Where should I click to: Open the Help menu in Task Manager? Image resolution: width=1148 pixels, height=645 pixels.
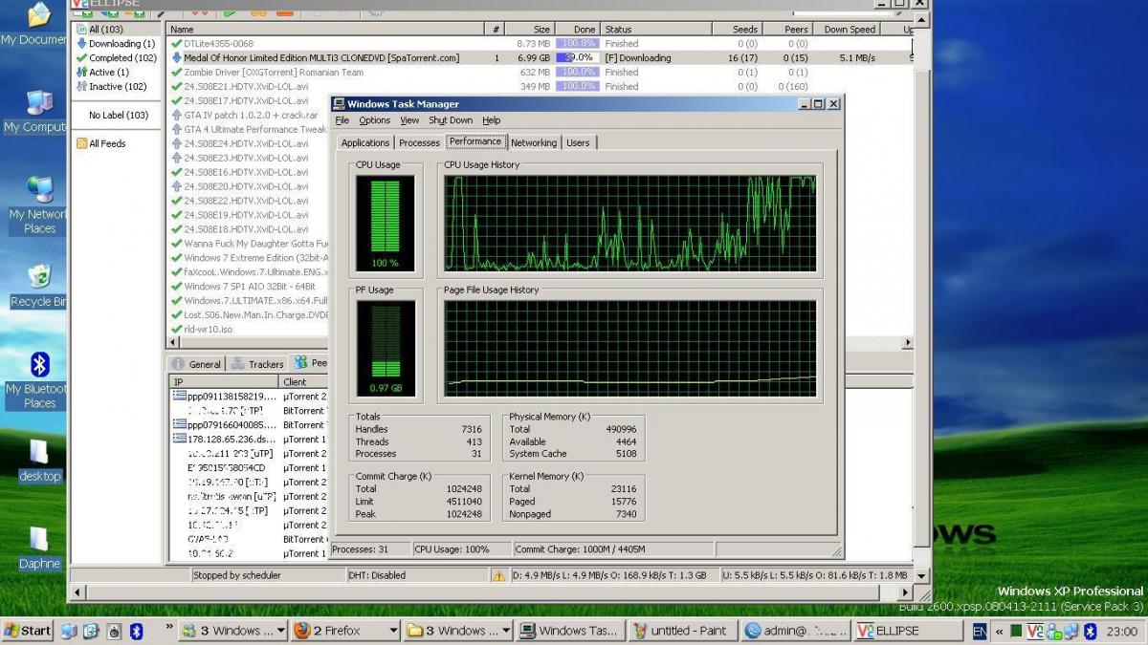[x=491, y=120]
